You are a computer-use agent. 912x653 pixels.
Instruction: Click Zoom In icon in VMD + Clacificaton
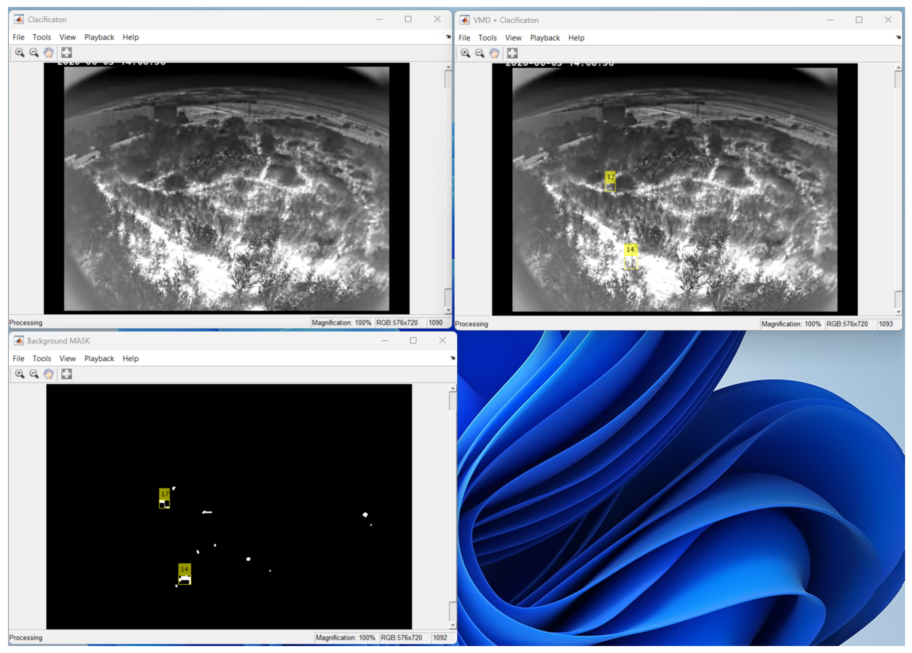[x=465, y=54]
